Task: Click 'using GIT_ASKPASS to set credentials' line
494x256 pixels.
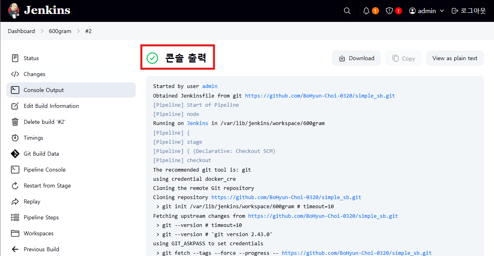Action: [x=208, y=243]
